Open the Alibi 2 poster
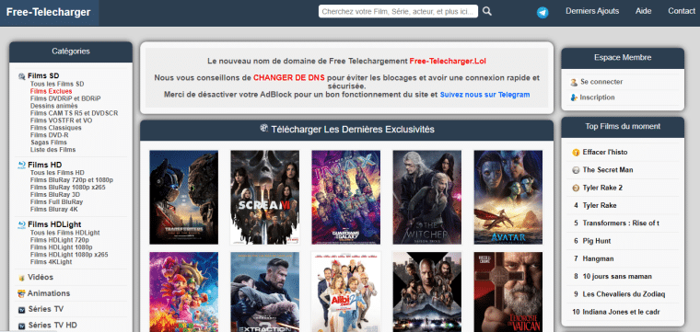The height and width of the screenshot is (332, 700). coord(346,292)
